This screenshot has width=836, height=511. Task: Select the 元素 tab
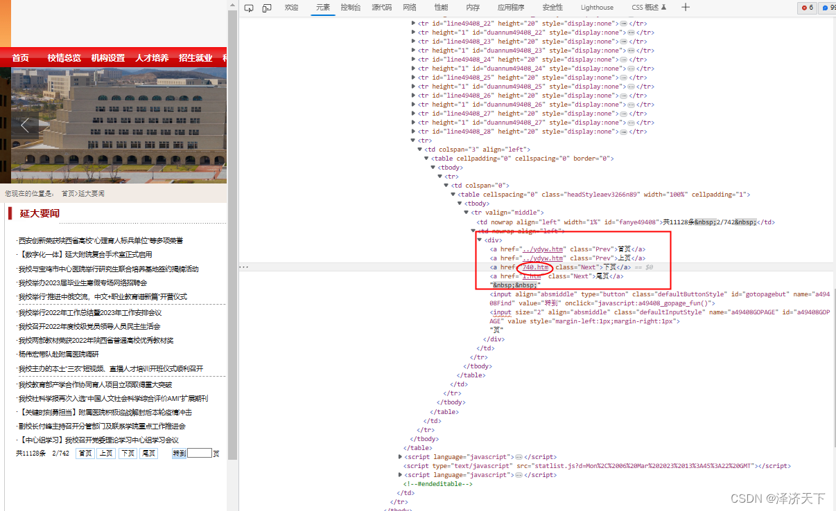(x=323, y=8)
